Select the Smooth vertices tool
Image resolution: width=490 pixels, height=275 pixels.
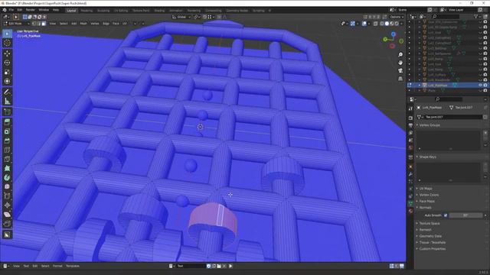coord(7,186)
